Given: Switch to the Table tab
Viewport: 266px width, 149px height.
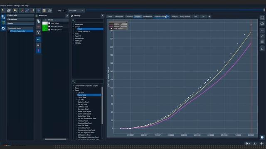Looking at the screenshot, I should pyautogui.click(x=110, y=17).
